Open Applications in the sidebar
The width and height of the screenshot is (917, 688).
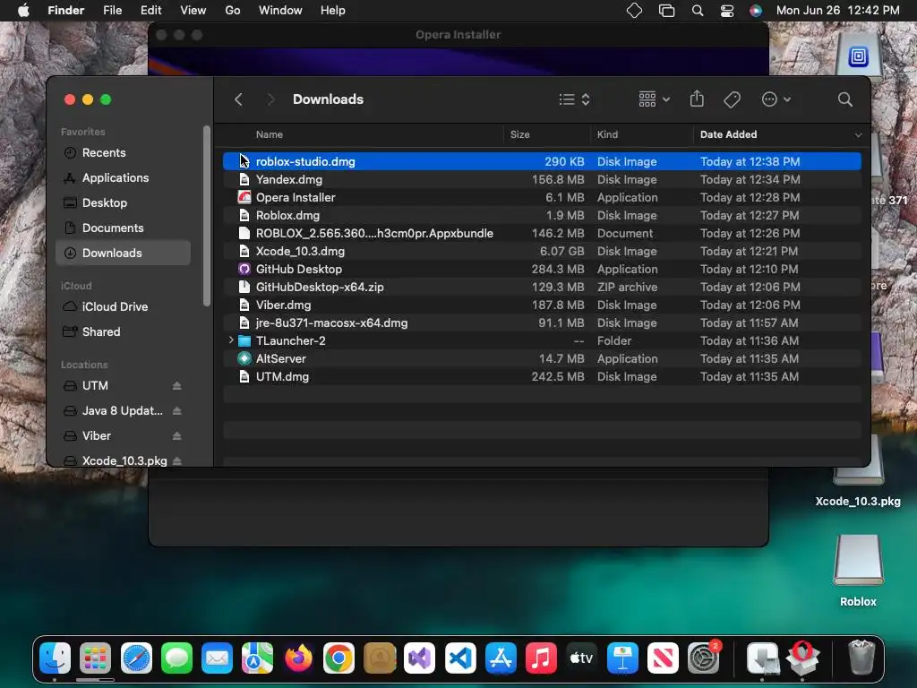(x=124, y=178)
